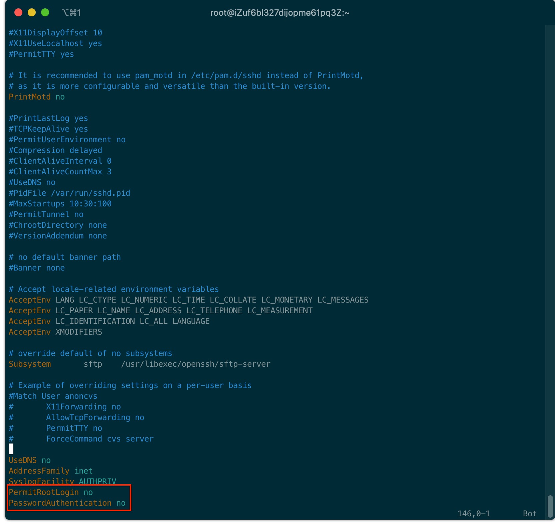This screenshot has width=555, height=525.
Task: Click the cursor position '146,0-1' status
Action: coord(474,514)
